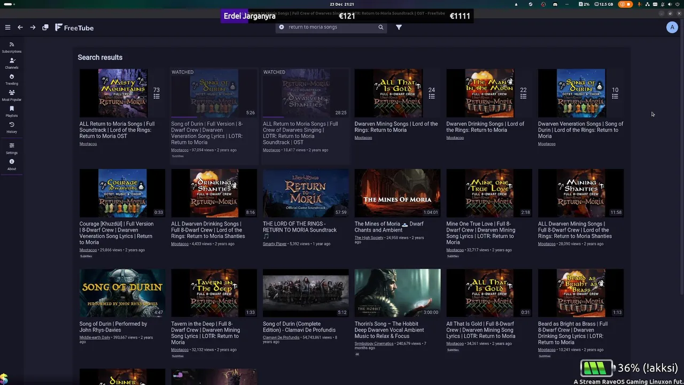Go back with the left arrow
The height and width of the screenshot is (385, 684).
click(x=20, y=27)
